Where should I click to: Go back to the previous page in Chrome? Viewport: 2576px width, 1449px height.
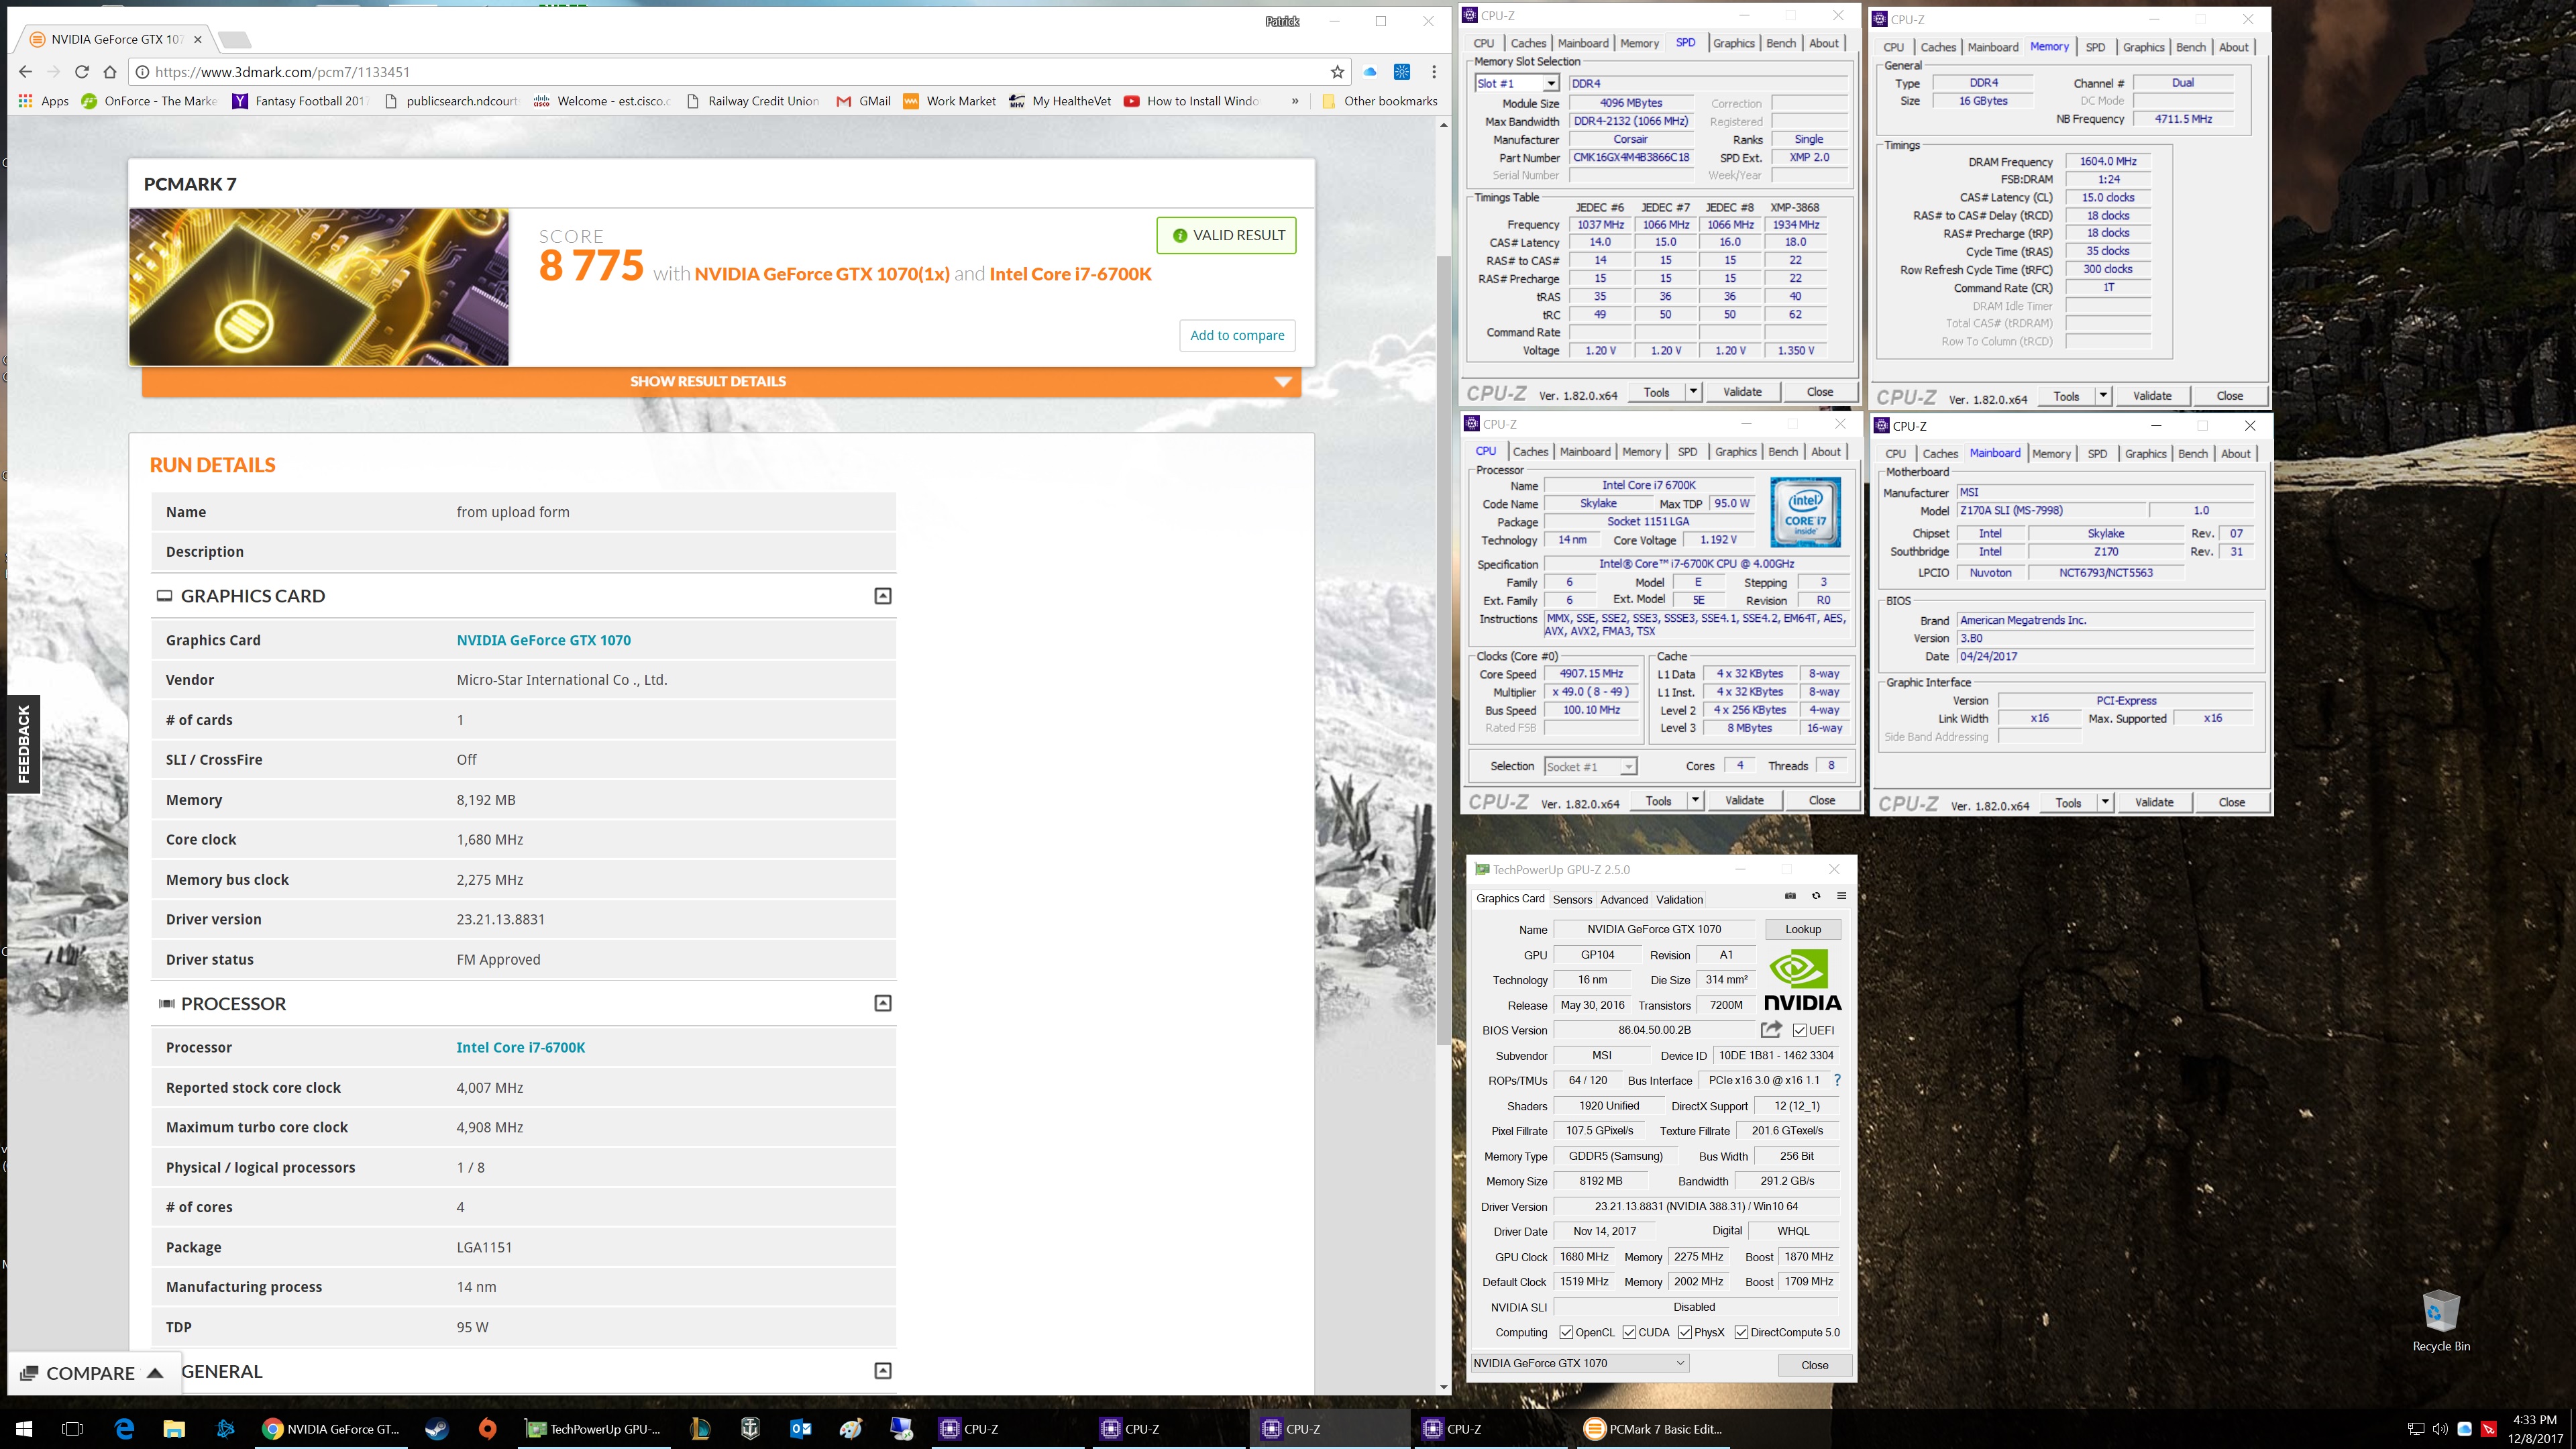pyautogui.click(x=26, y=72)
